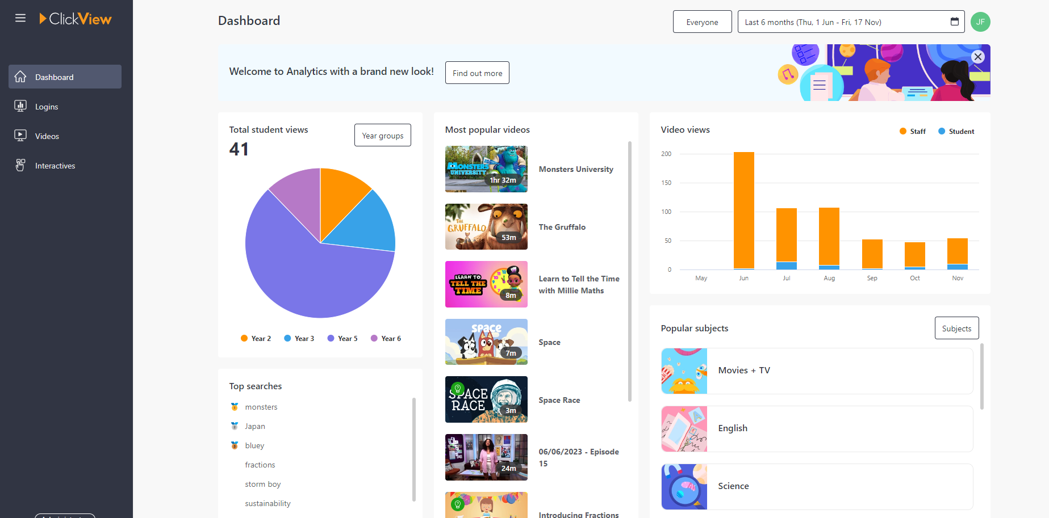This screenshot has width=1049, height=518.
Task: Click the Logins chart icon
Action: [20, 106]
